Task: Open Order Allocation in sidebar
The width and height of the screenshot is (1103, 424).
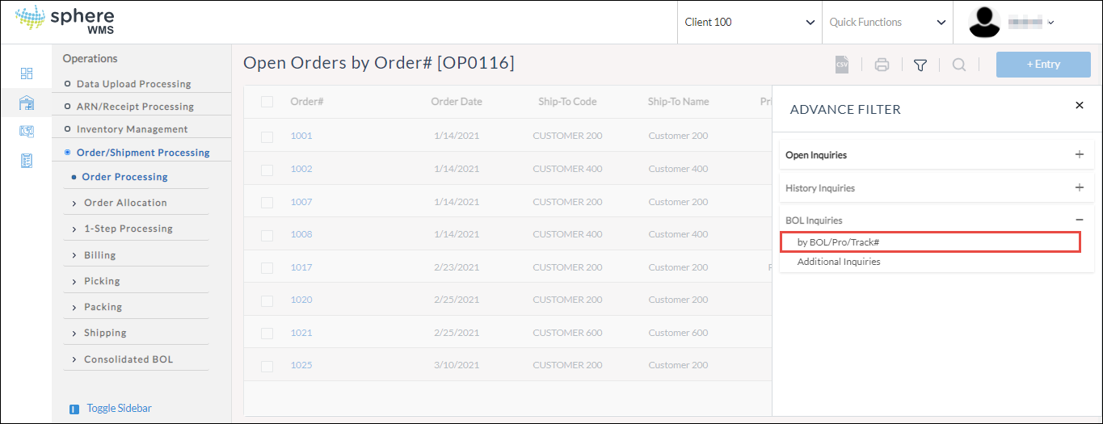Action: point(125,203)
